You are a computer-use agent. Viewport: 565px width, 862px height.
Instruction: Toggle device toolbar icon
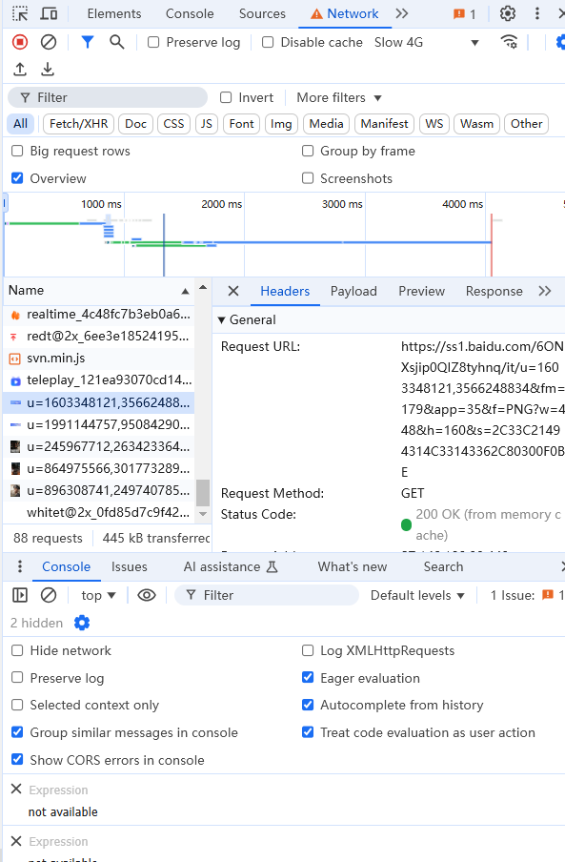point(50,13)
